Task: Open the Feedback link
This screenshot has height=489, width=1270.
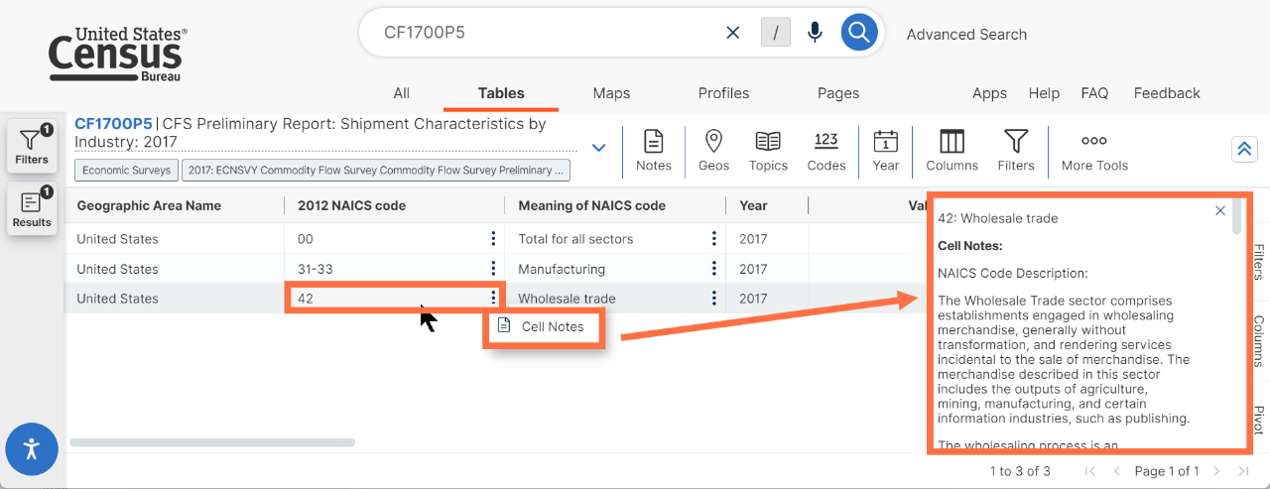Action: 1167,93
